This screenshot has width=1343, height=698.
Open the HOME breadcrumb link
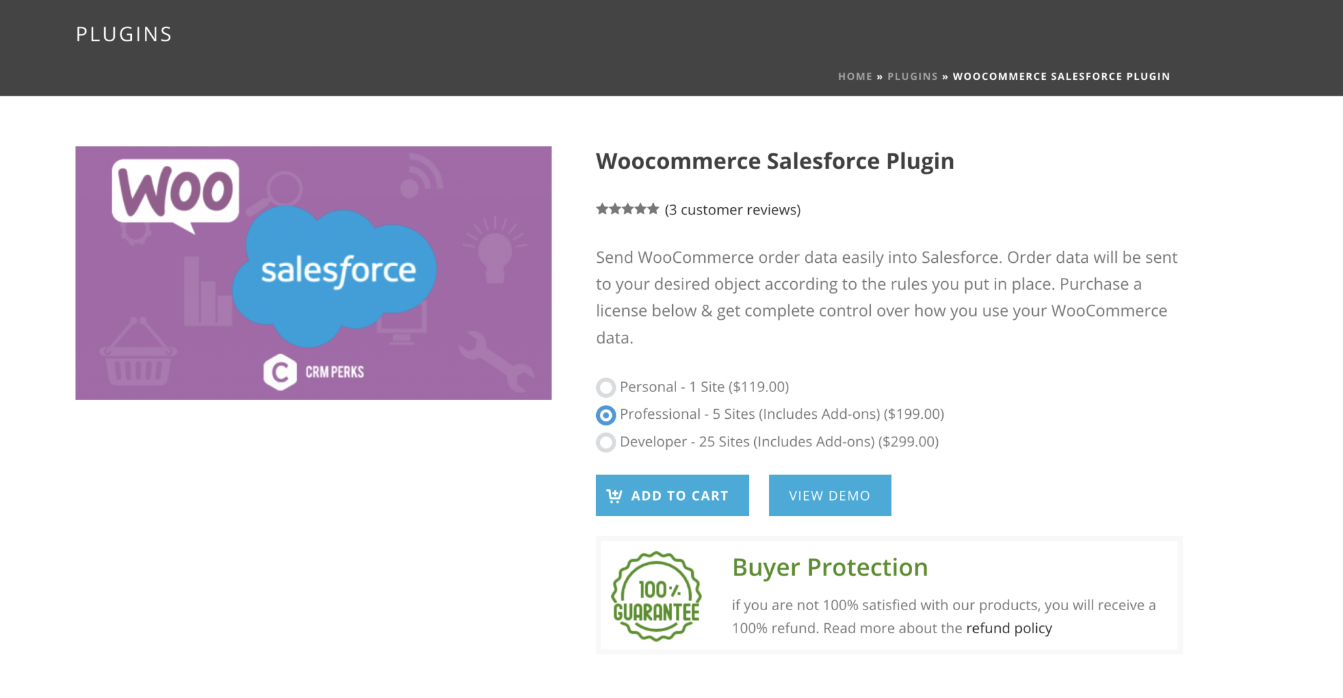[x=854, y=76]
